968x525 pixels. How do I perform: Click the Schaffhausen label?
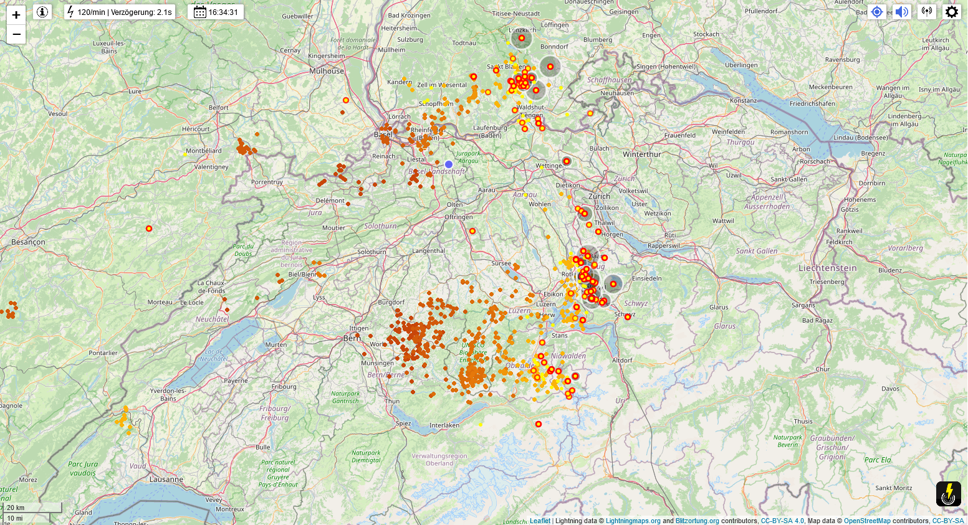(610, 80)
